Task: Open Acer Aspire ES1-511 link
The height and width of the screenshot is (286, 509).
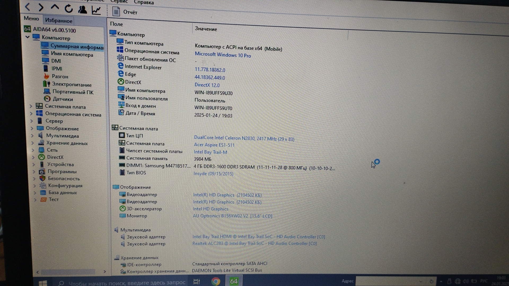Action: 214,145
